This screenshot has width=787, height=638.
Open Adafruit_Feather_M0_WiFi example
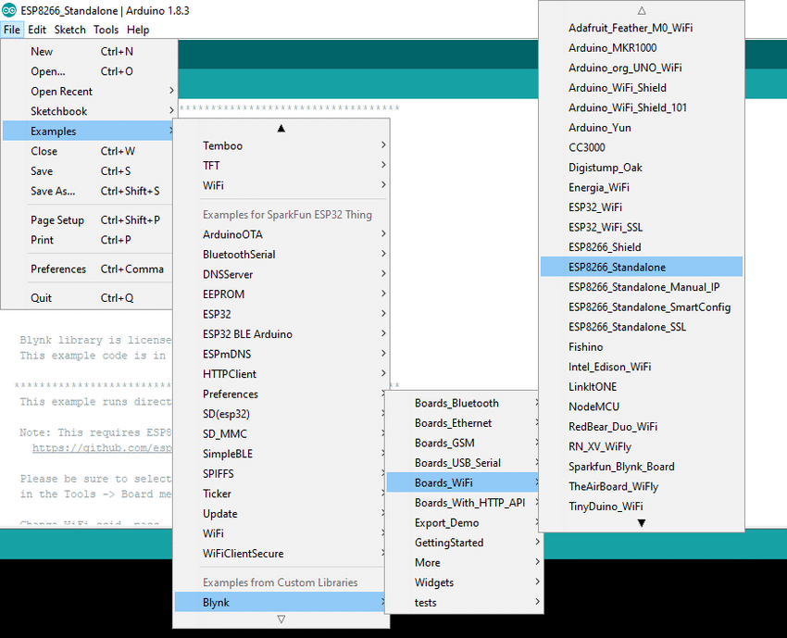pyautogui.click(x=642, y=28)
